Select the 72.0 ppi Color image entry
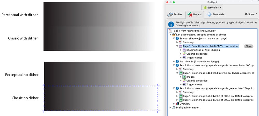This screenshot has height=116, width=259. click(x=218, y=73)
